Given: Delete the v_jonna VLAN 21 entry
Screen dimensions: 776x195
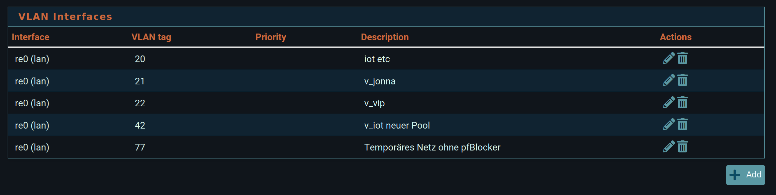Looking at the screenshot, I should click(683, 80).
